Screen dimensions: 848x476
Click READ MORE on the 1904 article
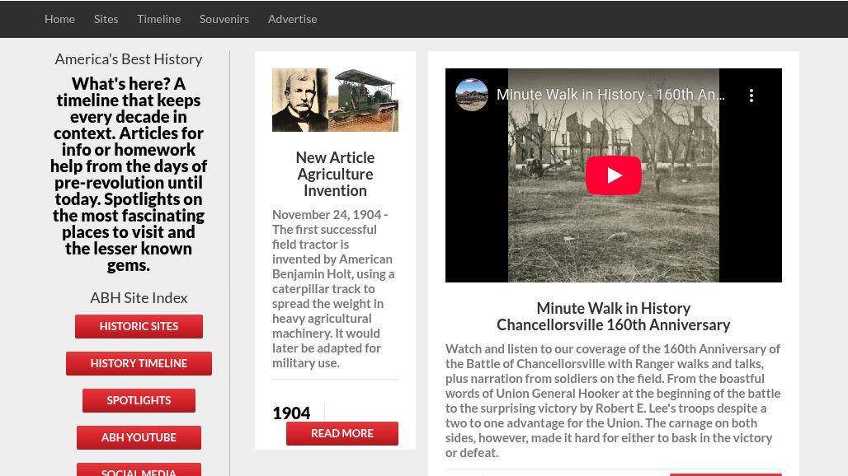point(342,433)
